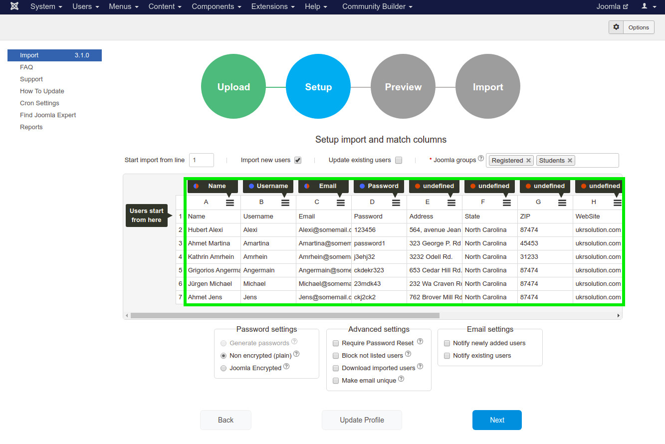665x444 pixels.
Task: Open the Extensions dropdown menu
Action: (273, 6)
